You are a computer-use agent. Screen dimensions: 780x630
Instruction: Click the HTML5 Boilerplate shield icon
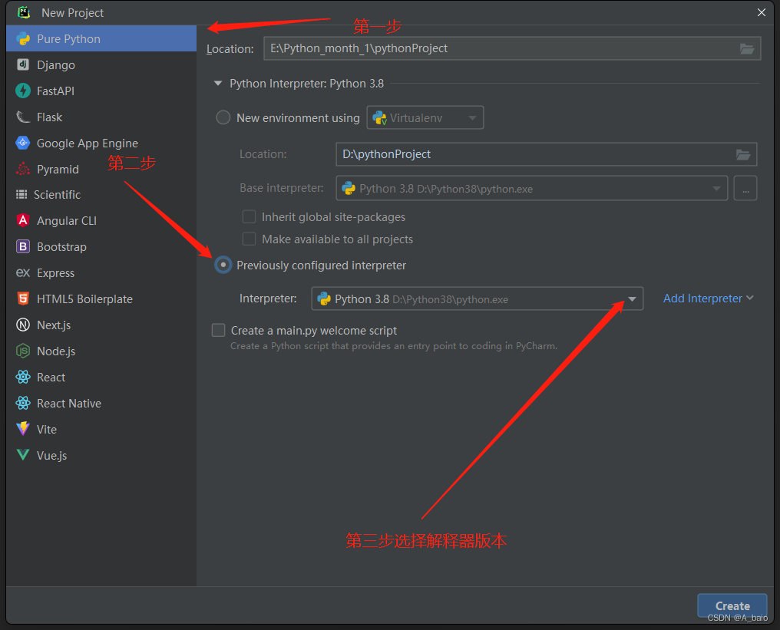(x=23, y=299)
